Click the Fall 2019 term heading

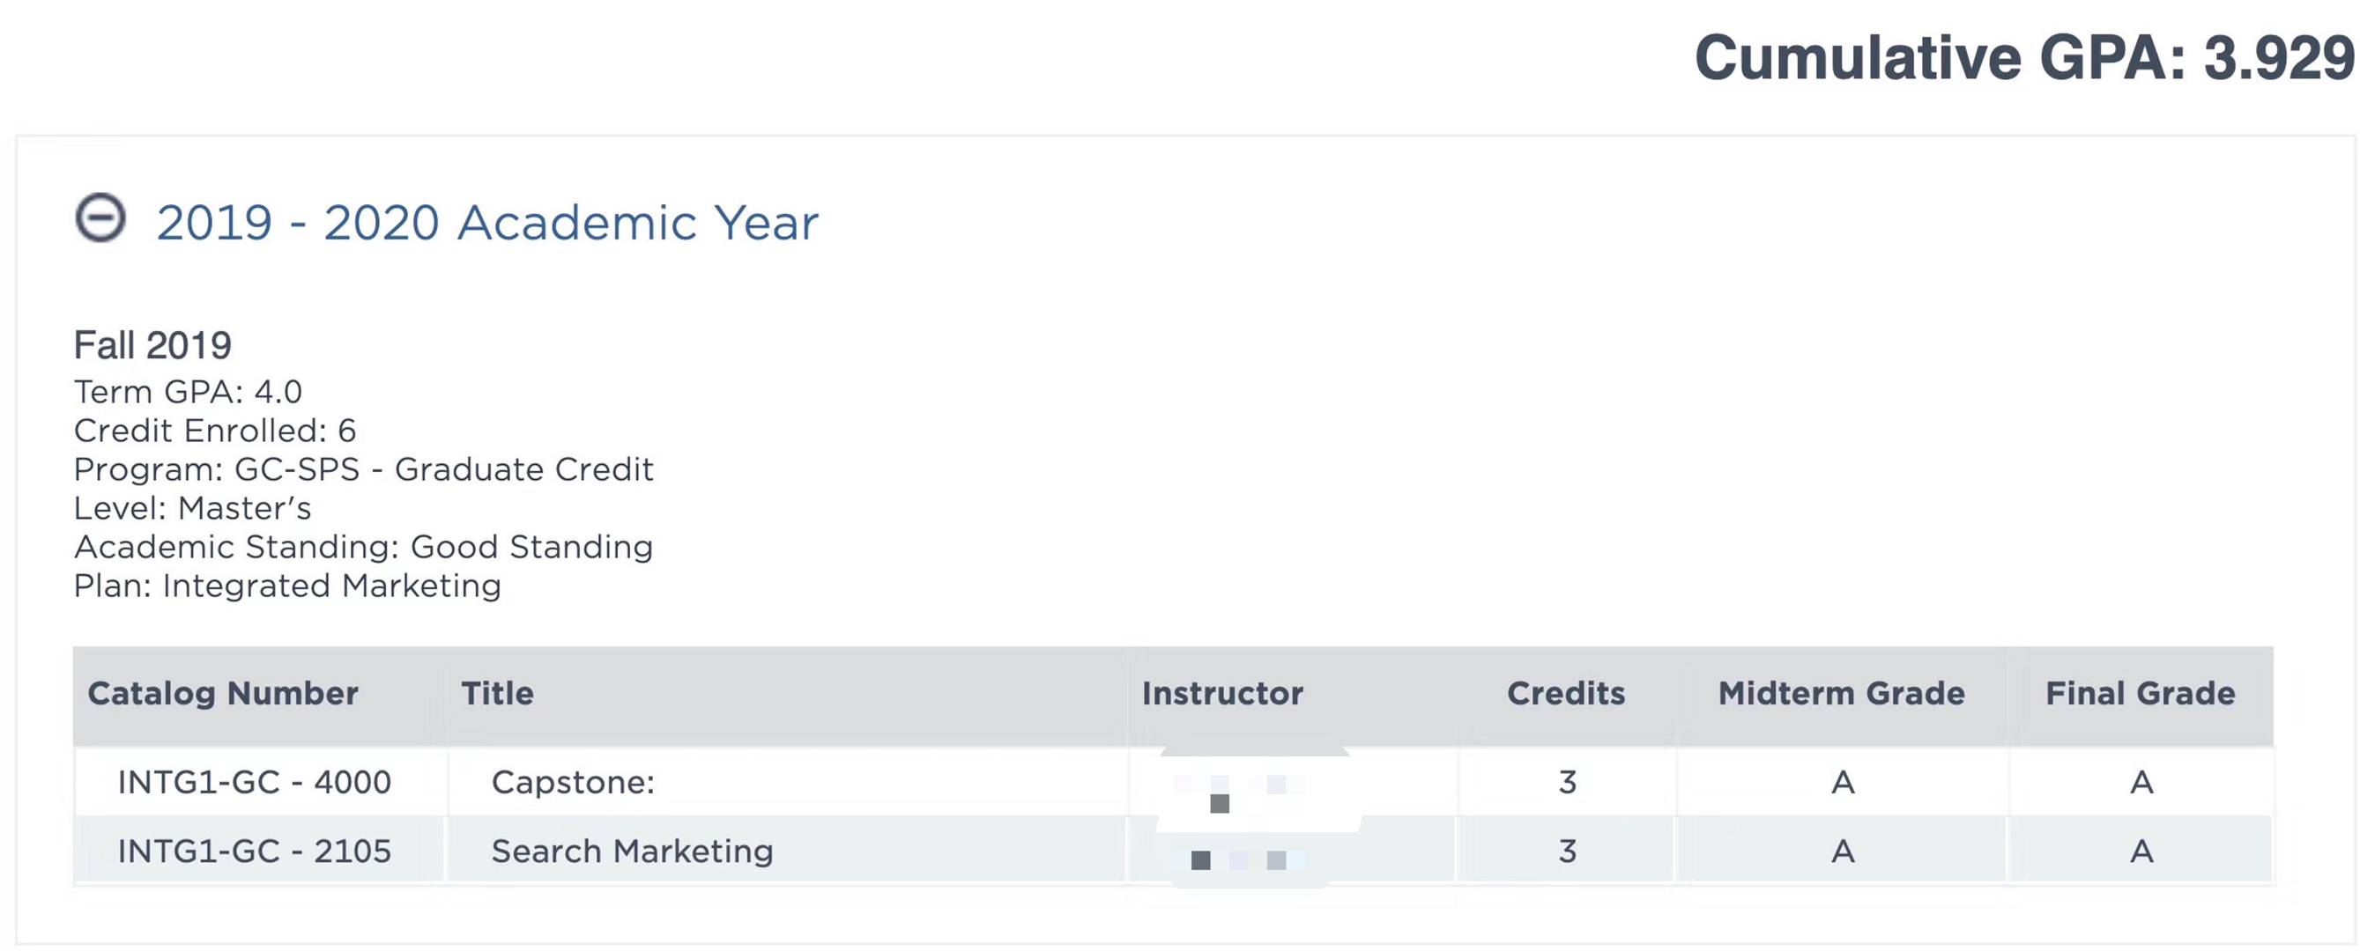tap(153, 345)
